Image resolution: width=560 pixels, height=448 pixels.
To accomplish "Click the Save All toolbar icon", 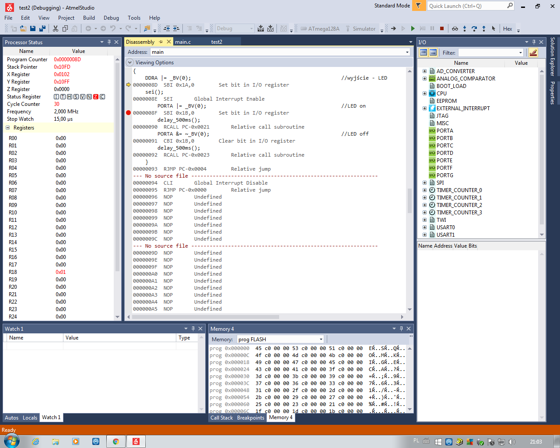I will 42,28.
